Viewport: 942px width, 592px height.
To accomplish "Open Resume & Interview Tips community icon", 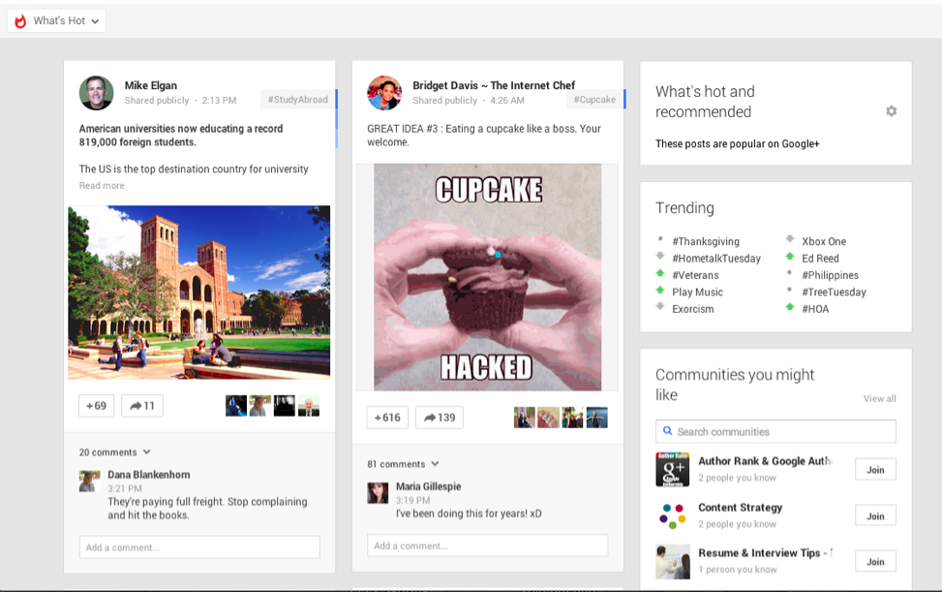I will point(672,561).
